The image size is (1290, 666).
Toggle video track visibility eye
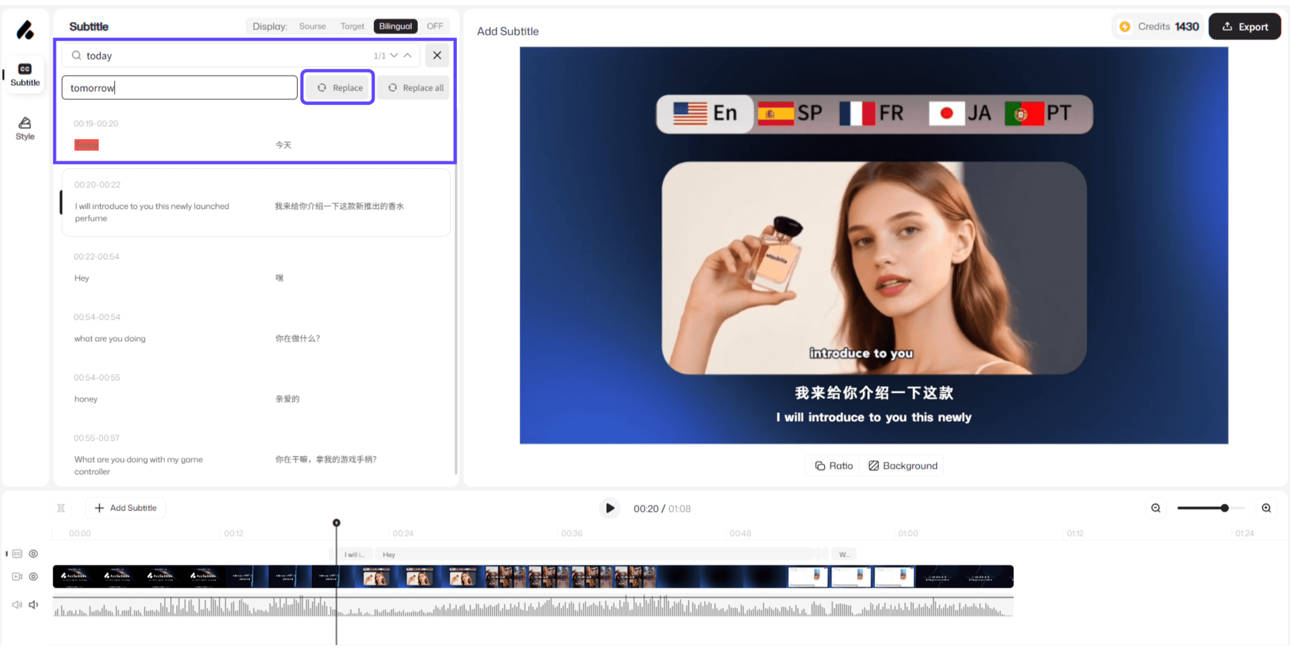(x=34, y=576)
